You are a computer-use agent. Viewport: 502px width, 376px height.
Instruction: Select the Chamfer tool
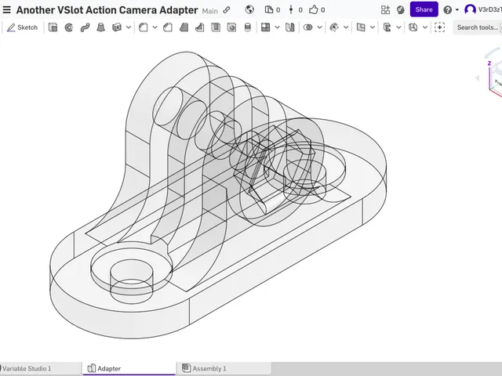click(x=168, y=27)
